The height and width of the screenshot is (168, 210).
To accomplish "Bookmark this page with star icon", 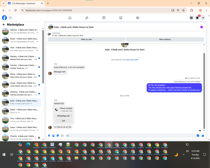I will click(184, 10).
